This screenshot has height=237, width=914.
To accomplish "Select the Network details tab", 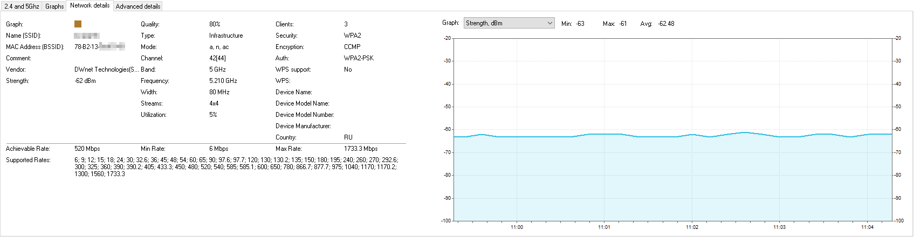I will 90,5.
